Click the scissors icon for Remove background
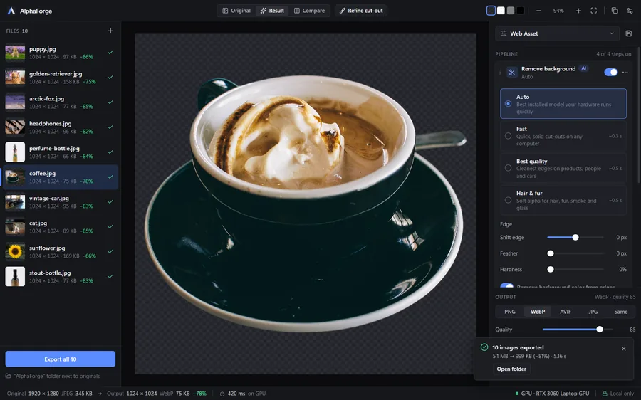641x400 pixels. (x=512, y=73)
